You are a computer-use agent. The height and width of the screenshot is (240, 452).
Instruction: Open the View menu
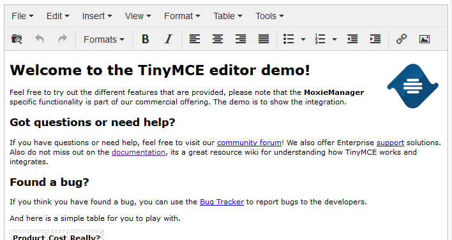pos(138,16)
